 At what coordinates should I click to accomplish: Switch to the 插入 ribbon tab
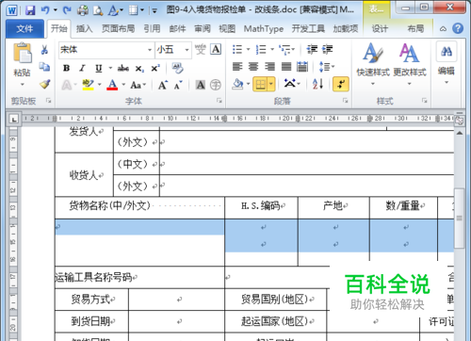[x=84, y=29]
